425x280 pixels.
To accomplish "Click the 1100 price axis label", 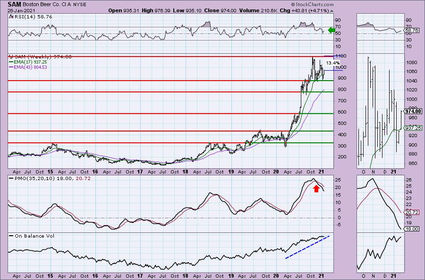I will pyautogui.click(x=340, y=56).
